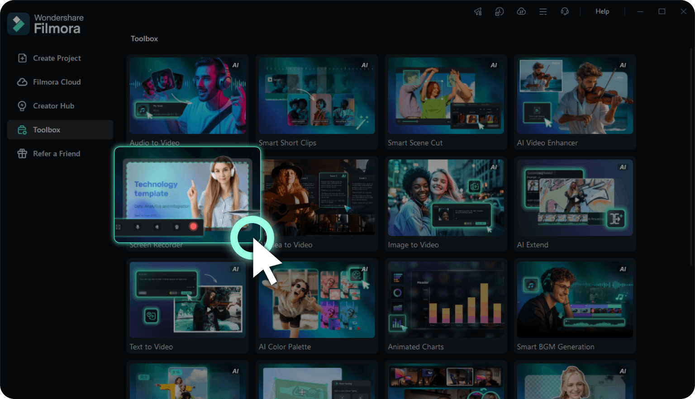Click the Filmora Cloud icon

pyautogui.click(x=22, y=82)
